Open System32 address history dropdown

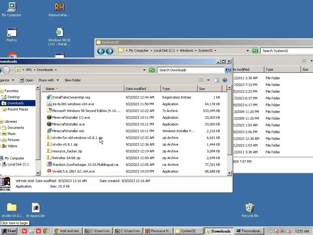tap(248, 51)
